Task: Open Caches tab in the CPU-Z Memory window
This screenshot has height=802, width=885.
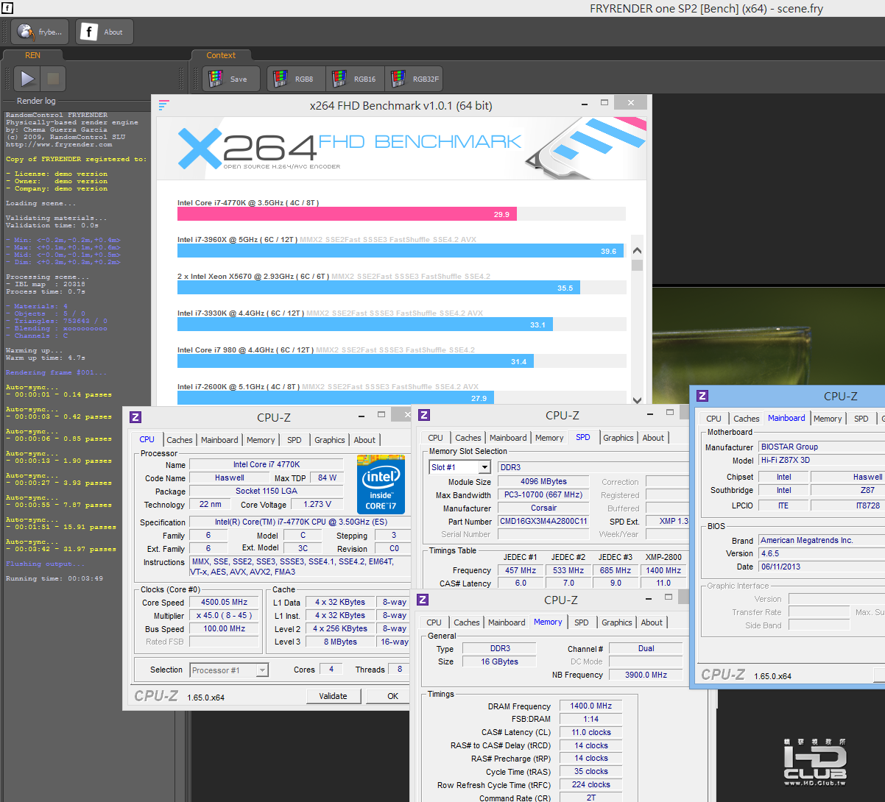Action: (x=467, y=622)
